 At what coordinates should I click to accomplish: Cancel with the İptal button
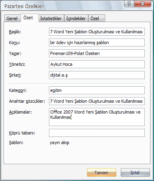click(135, 173)
